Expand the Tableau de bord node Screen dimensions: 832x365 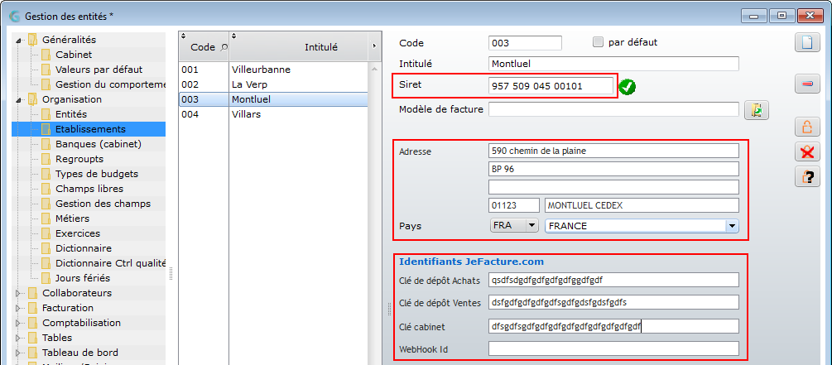pyautogui.click(x=19, y=353)
